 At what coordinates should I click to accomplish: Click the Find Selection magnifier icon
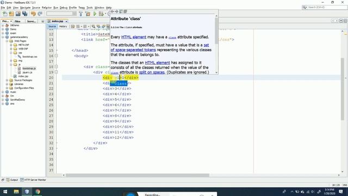pos(94,27)
